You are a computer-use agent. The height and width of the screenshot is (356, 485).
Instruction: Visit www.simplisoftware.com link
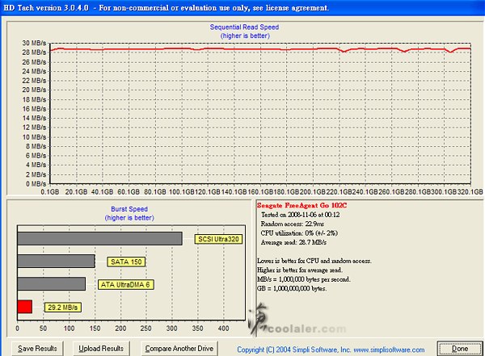click(x=389, y=350)
